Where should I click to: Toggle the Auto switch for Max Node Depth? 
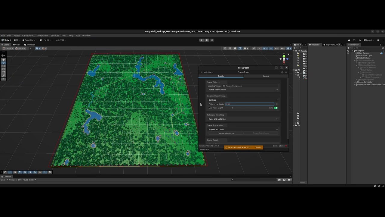[276, 108]
